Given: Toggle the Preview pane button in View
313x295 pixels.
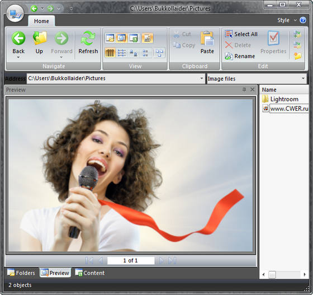Looking at the screenshot, I should point(122,38).
